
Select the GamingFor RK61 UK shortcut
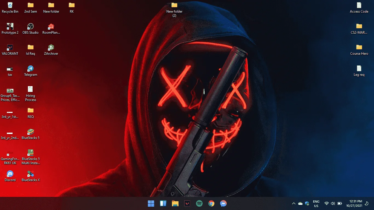(10, 158)
